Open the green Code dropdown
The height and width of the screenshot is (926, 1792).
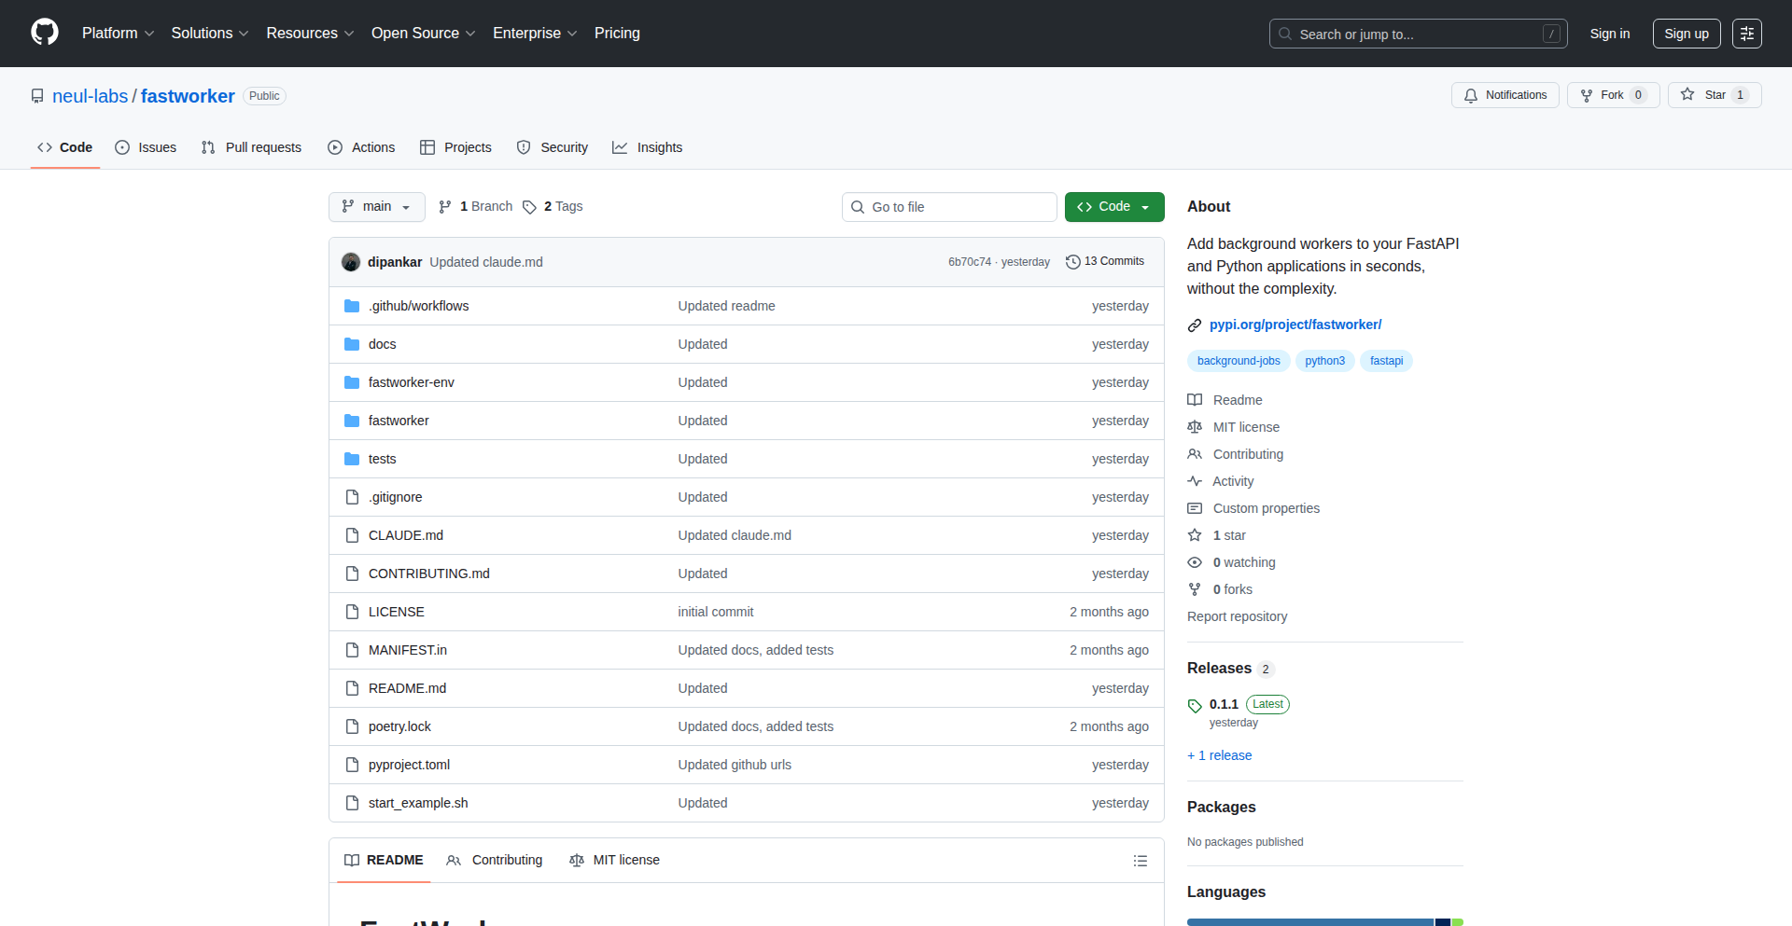tap(1113, 206)
